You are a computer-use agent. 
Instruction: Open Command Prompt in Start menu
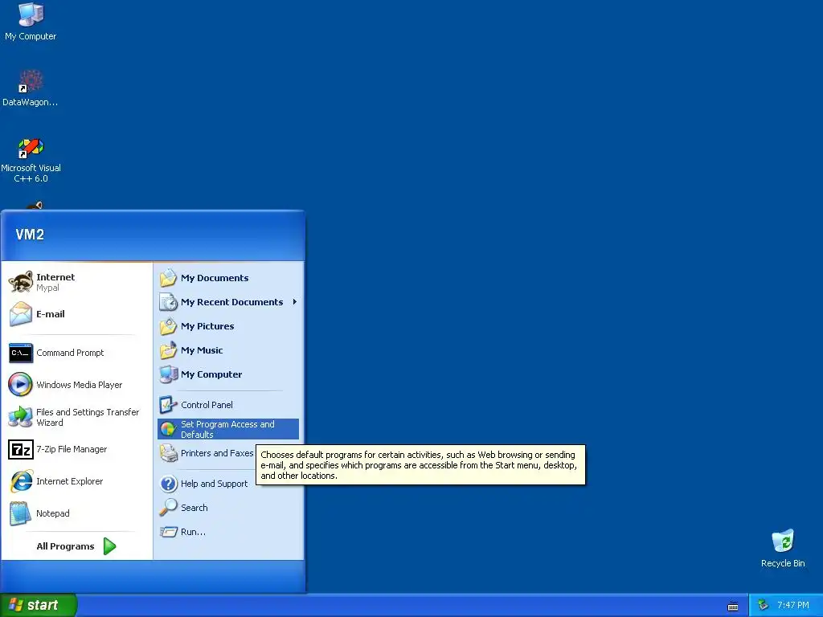click(77, 353)
